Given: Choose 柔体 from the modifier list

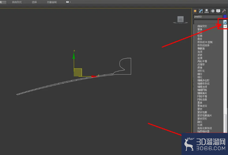Looking at the screenshot, I should tap(200, 39).
